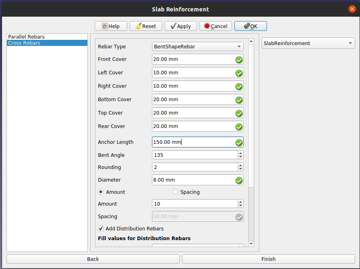The height and width of the screenshot is (269, 360).
Task: Close the Slab Reinforcement window
Action: coord(352,9)
